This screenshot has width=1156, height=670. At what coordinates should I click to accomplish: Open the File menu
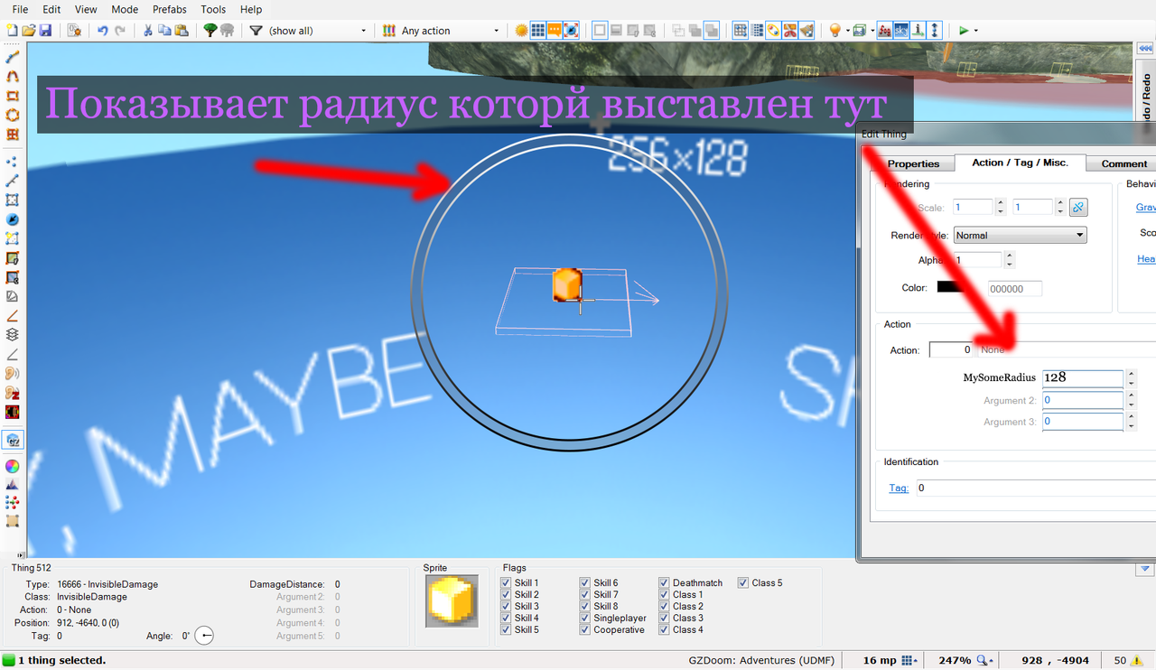click(20, 9)
